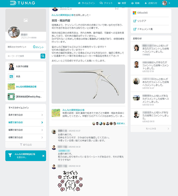The width and height of the screenshot is (178, 196).
Task: Expand 条件で絞り込む
Action: [26, 115]
